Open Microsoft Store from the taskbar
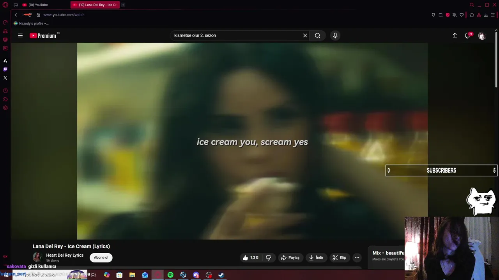This screenshot has width=499, height=280. pos(119,275)
